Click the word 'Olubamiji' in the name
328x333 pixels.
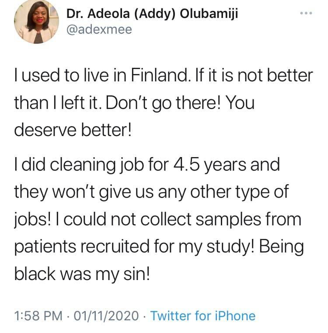(209, 14)
